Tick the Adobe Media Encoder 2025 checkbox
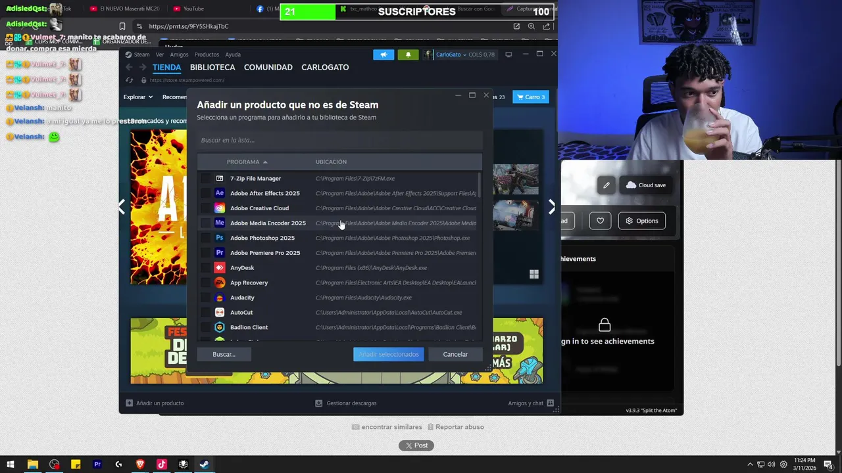The image size is (842, 473). (205, 223)
